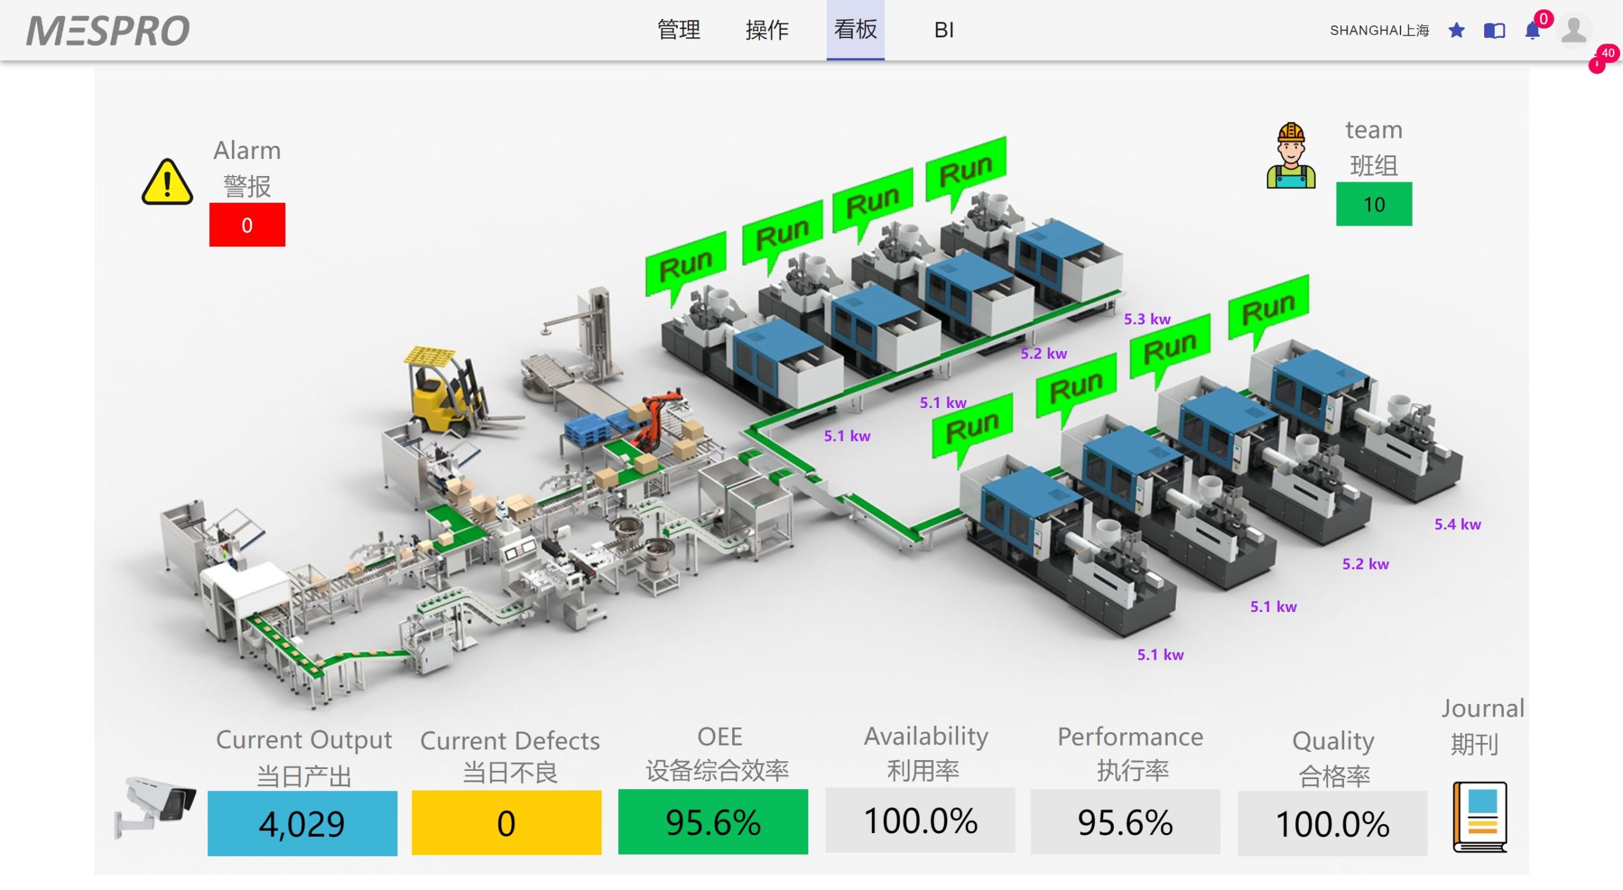Open the Journal book icon
Viewport: 1623px width, 890px height.
[1480, 817]
